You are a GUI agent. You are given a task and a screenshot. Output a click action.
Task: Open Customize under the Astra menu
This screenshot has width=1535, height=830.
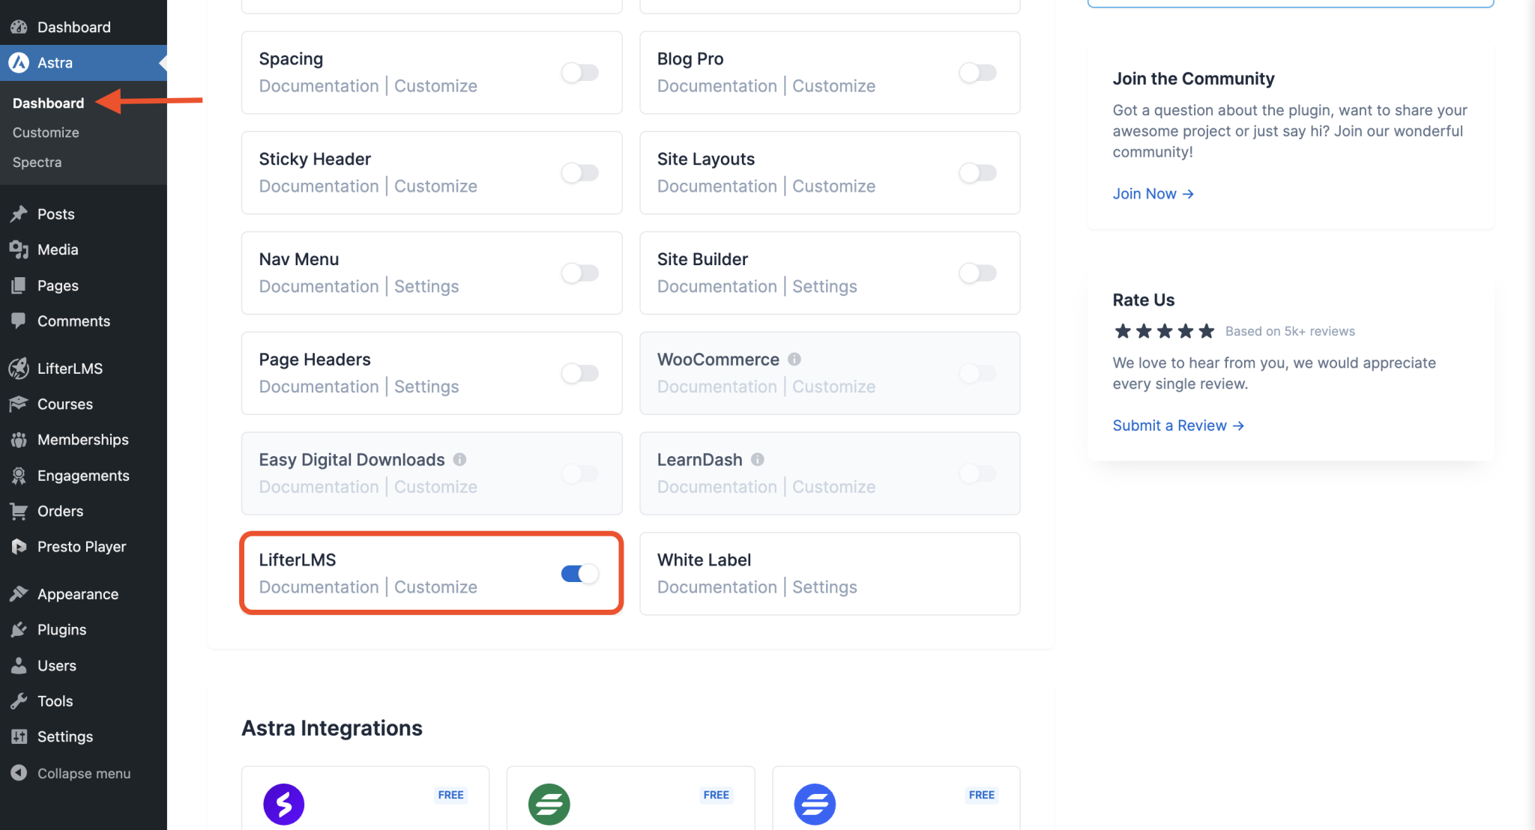pyautogui.click(x=45, y=132)
